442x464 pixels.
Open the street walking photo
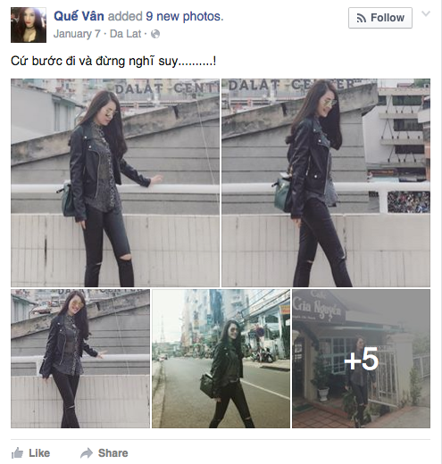221,359
